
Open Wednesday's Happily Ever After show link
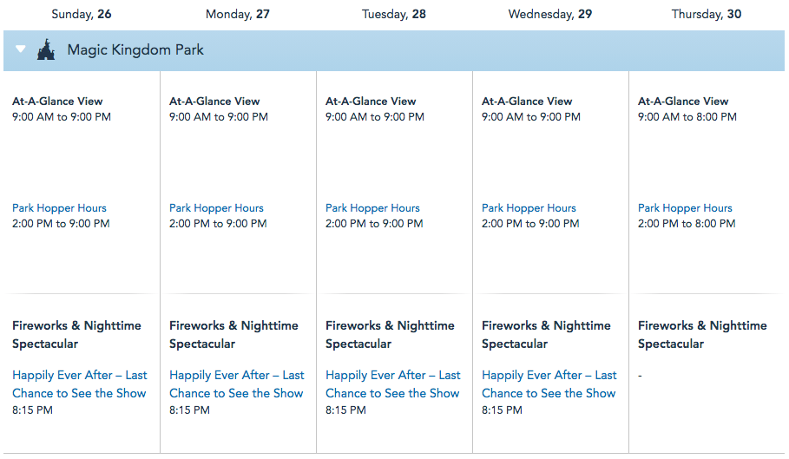549,384
